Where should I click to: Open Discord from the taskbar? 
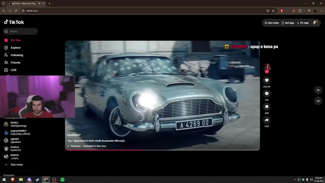(x=29, y=180)
